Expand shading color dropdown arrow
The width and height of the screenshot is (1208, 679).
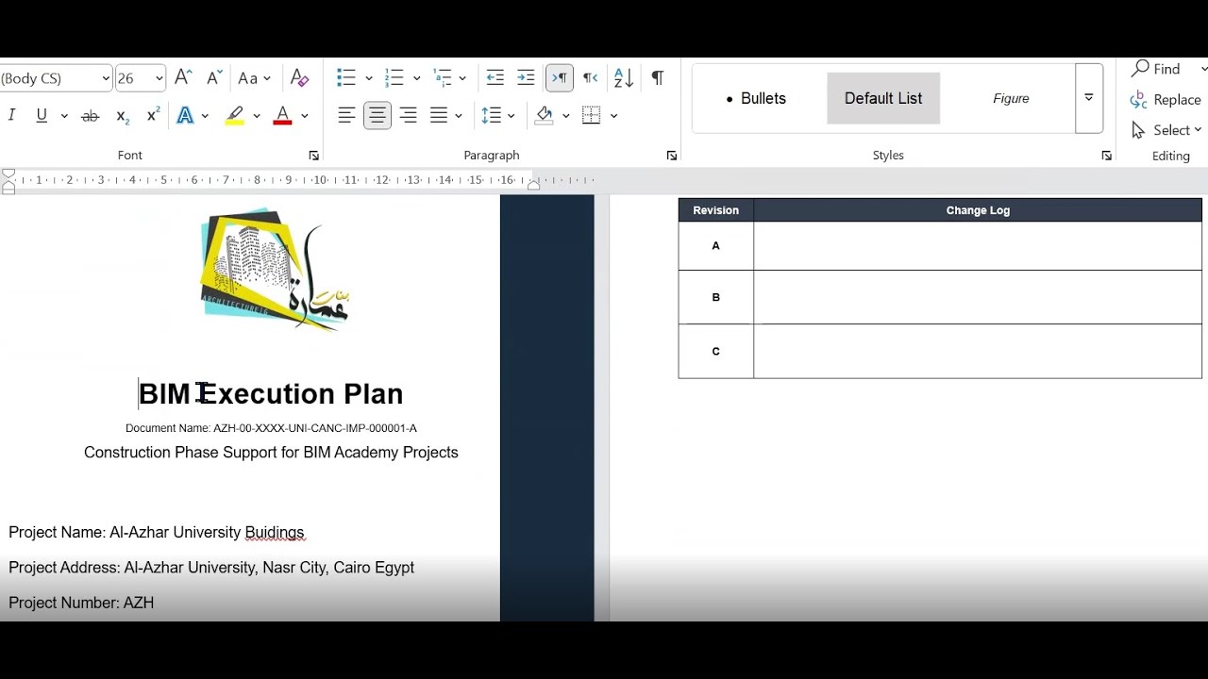click(565, 116)
